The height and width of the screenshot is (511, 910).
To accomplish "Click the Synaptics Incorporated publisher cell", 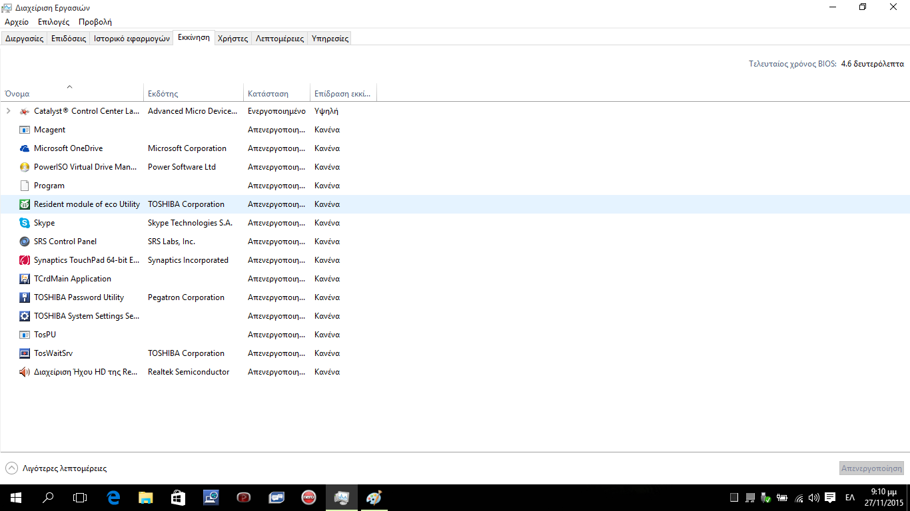I will 188,260.
